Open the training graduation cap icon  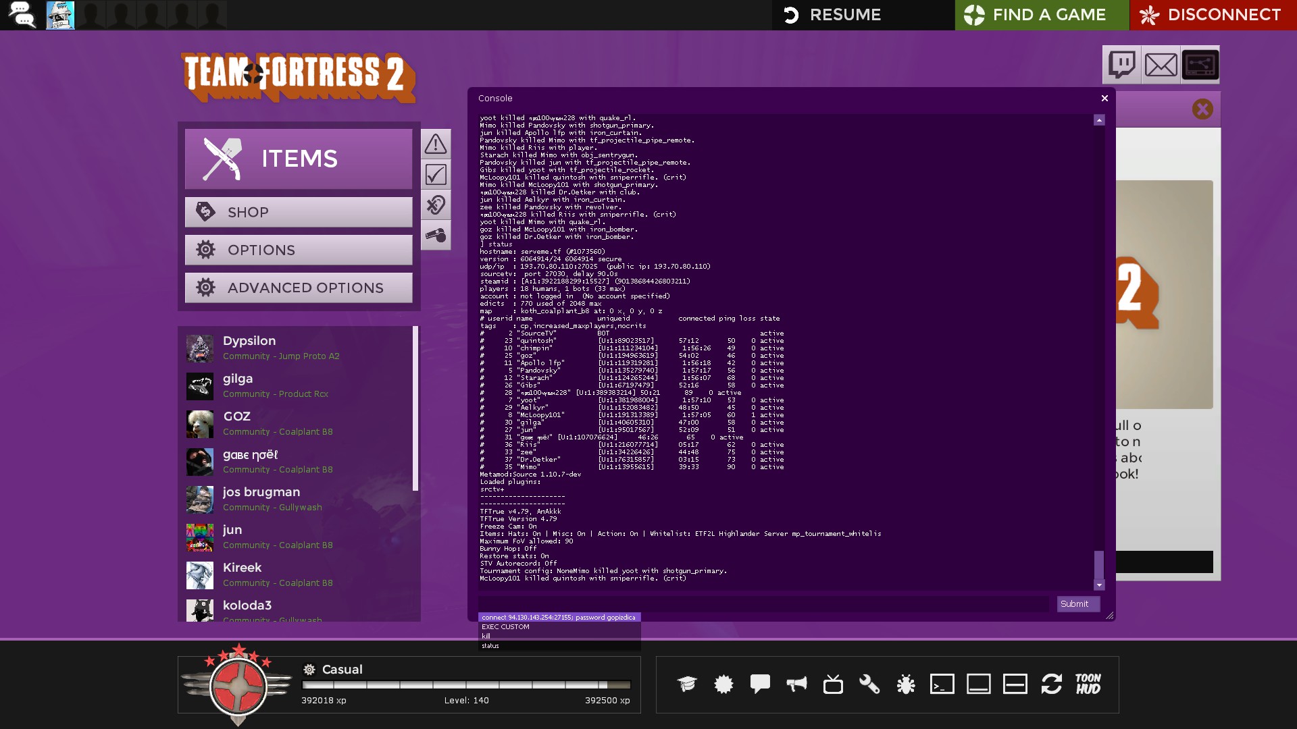click(x=687, y=684)
